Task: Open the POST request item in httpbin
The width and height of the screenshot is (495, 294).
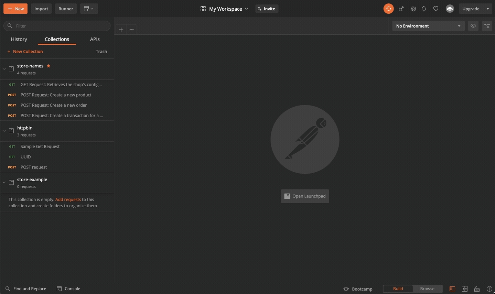Action: 57,167
